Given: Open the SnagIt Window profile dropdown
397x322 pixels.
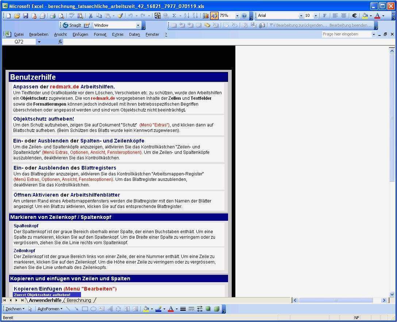Looking at the screenshot, I should tap(138, 25).
